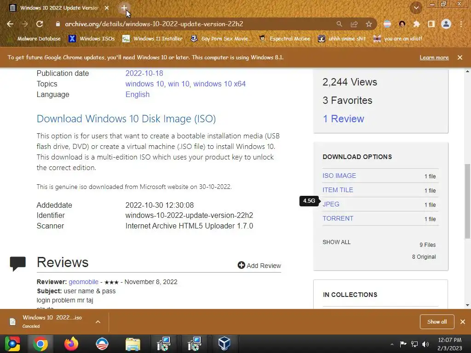
Task: Click the English language link
Action: 137,94
